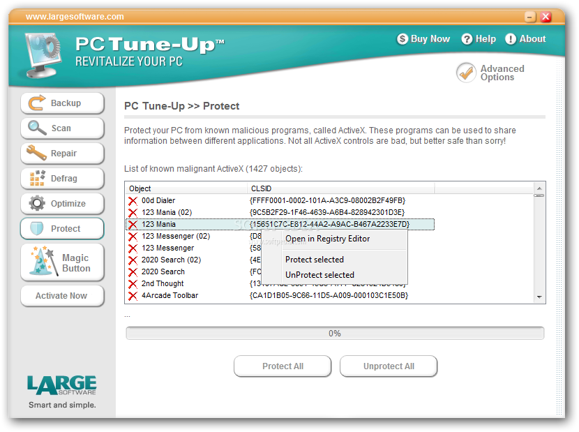Click CLSID {FFFF0001-0002-101A-A3C9-08002B2F49FB}
The height and width of the screenshot is (432, 579).
[x=328, y=201]
